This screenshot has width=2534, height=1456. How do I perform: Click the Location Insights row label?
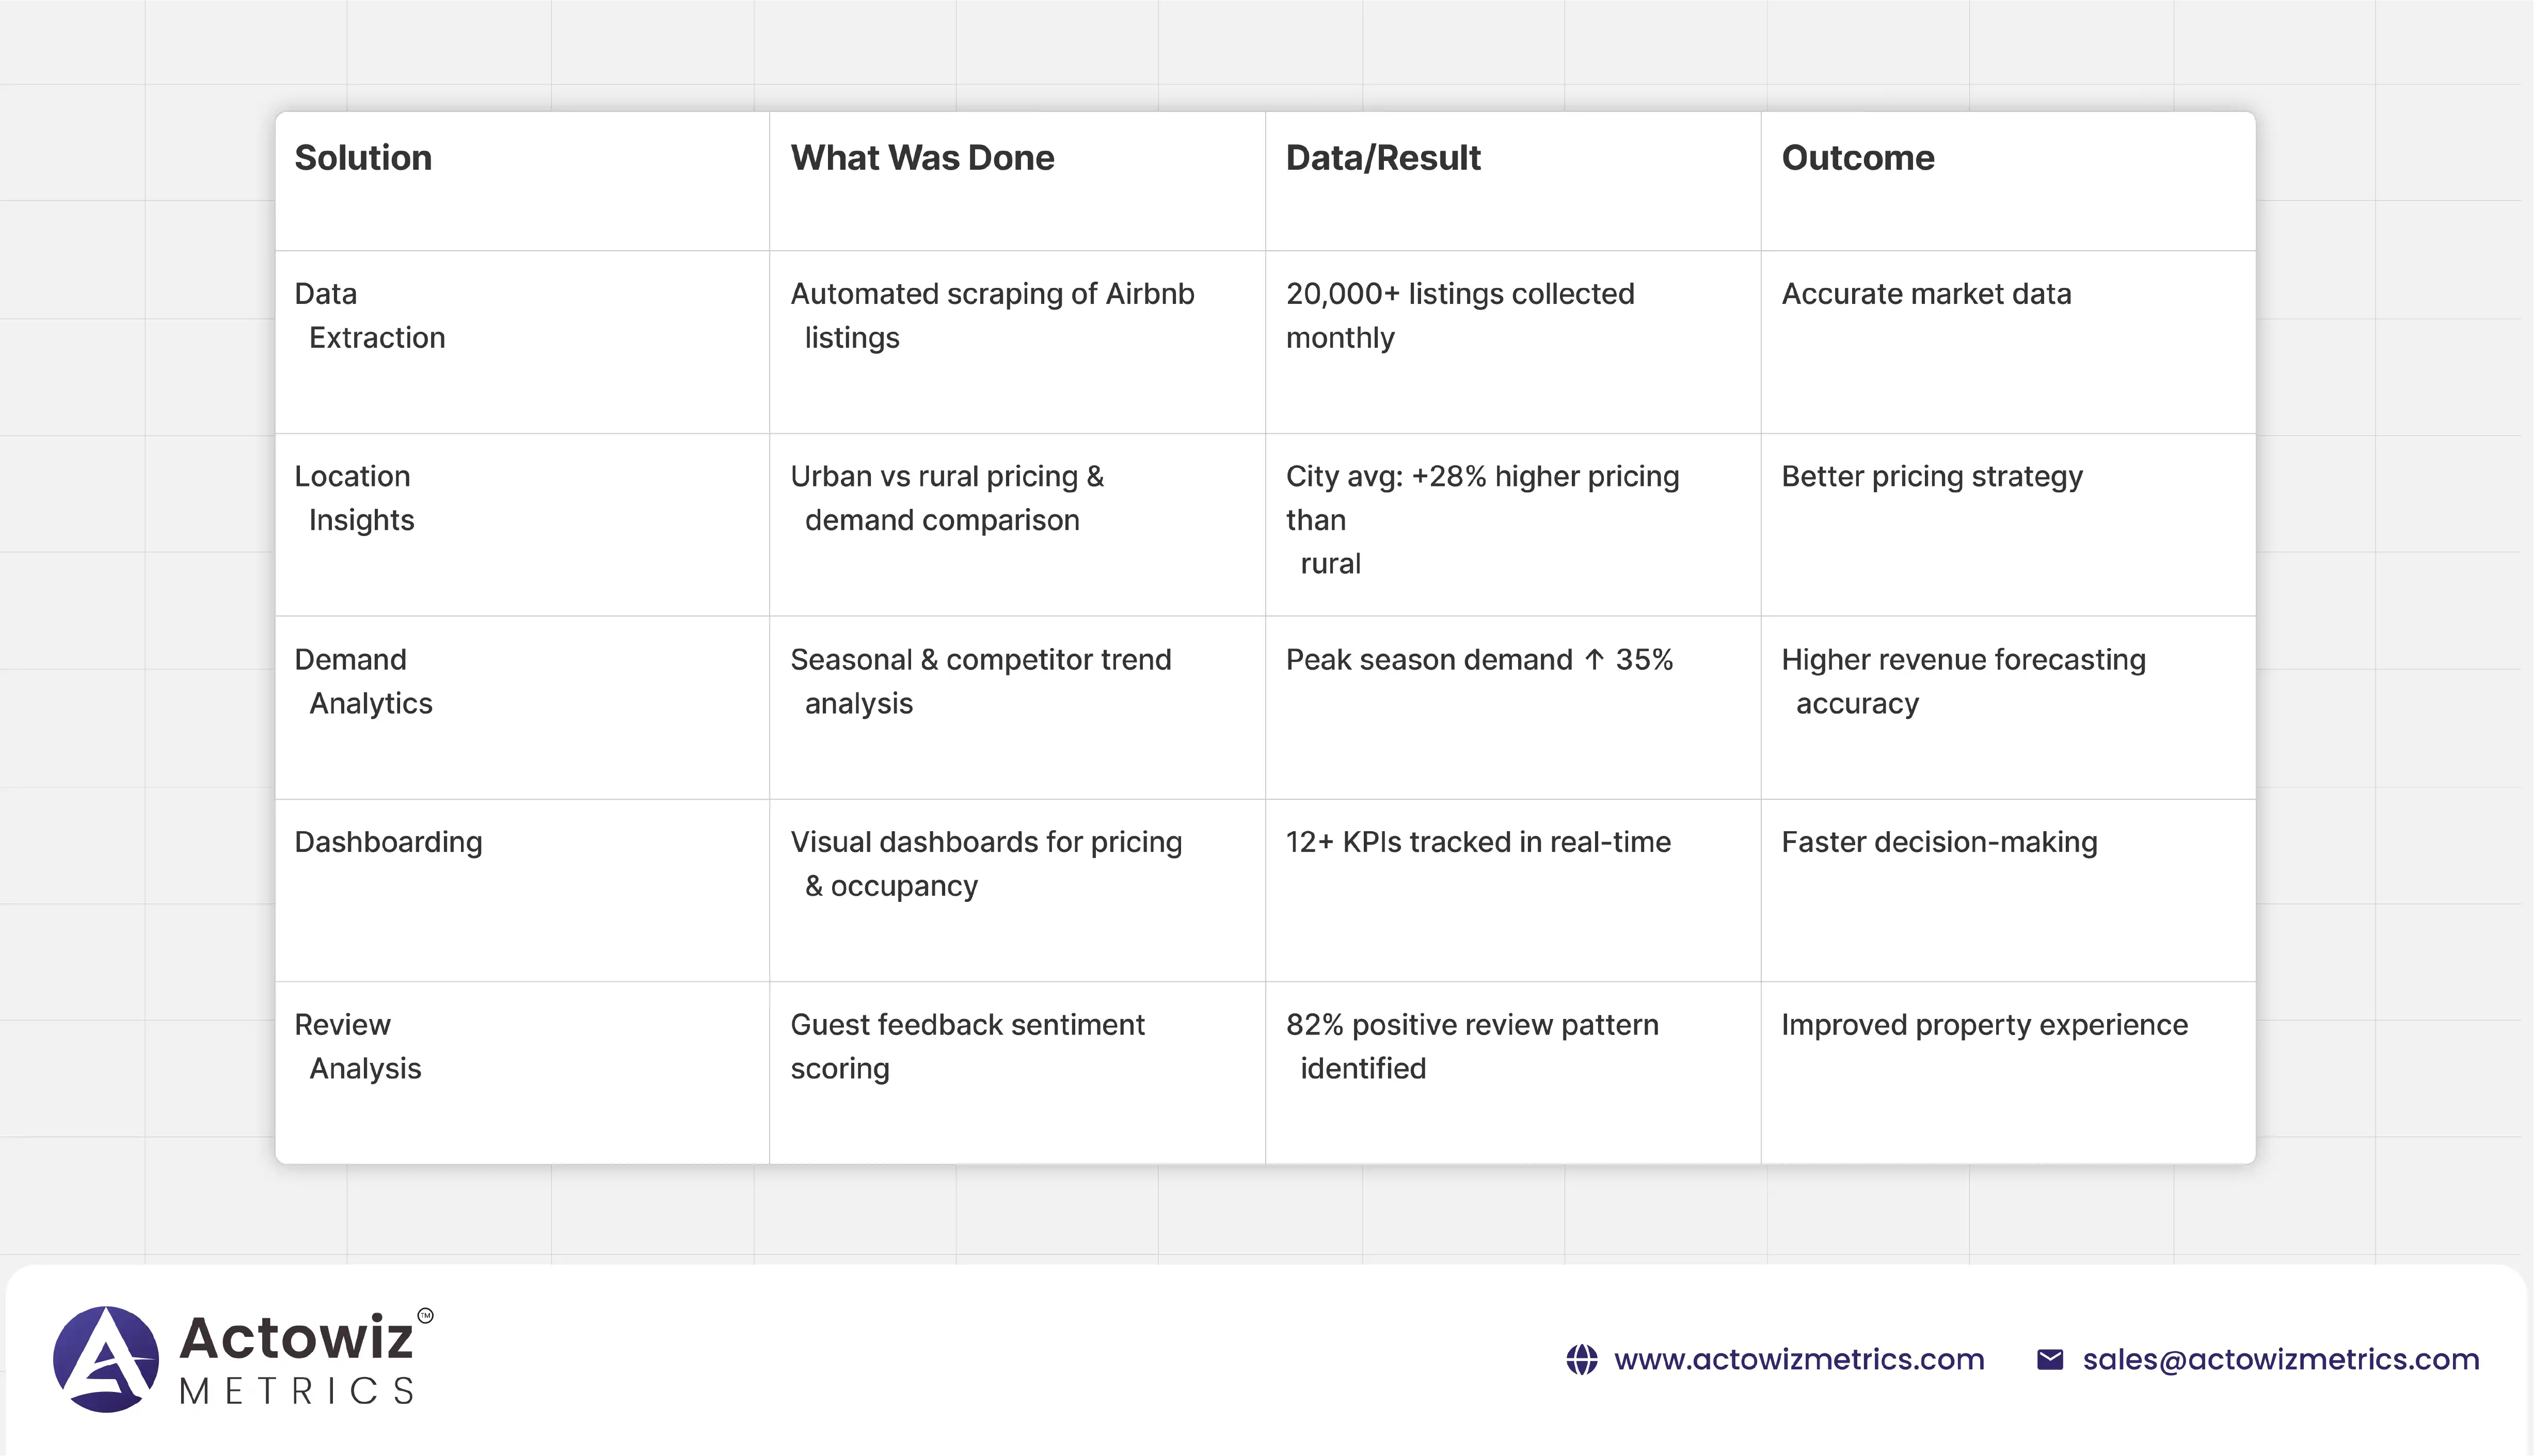coord(354,498)
